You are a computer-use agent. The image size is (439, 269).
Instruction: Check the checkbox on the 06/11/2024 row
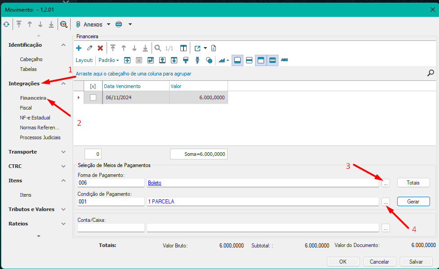pos(93,97)
